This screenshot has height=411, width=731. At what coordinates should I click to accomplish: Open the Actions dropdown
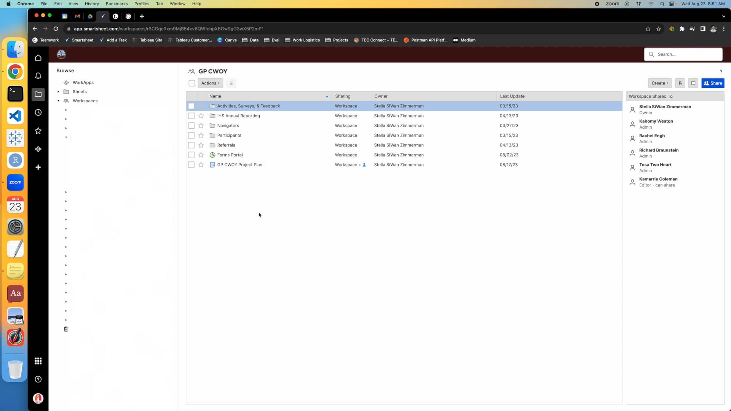(x=210, y=83)
